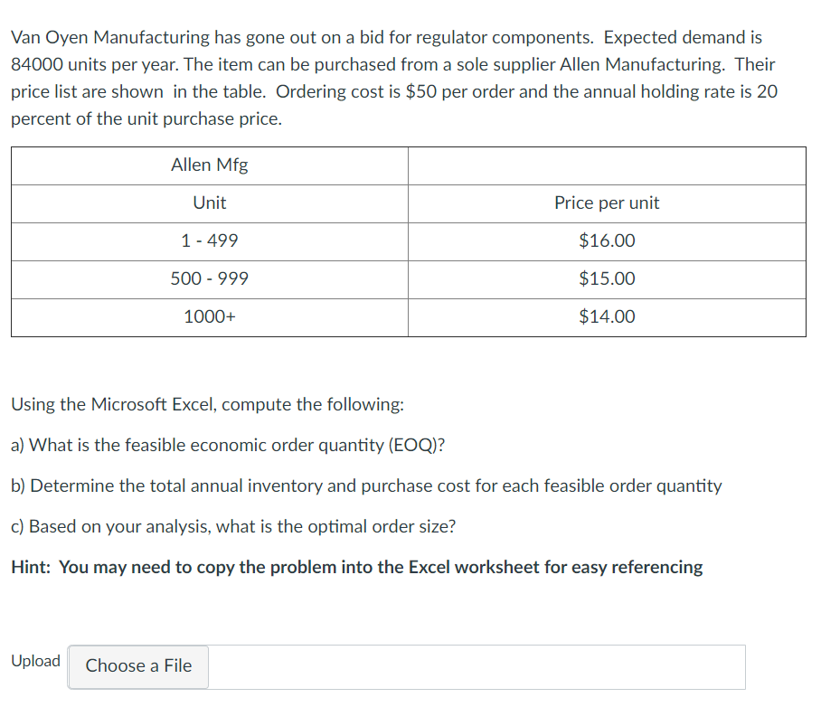
Task: Select the $14.00 price cell
Action: tap(607, 316)
